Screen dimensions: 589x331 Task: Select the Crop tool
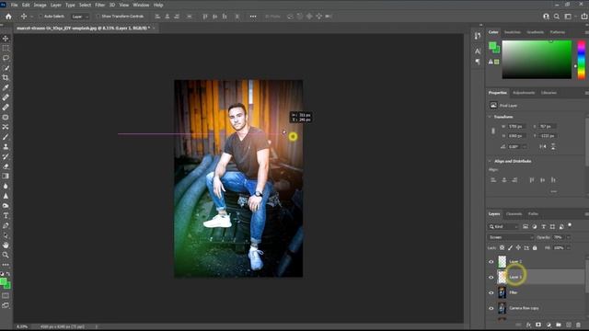[x=6, y=77]
